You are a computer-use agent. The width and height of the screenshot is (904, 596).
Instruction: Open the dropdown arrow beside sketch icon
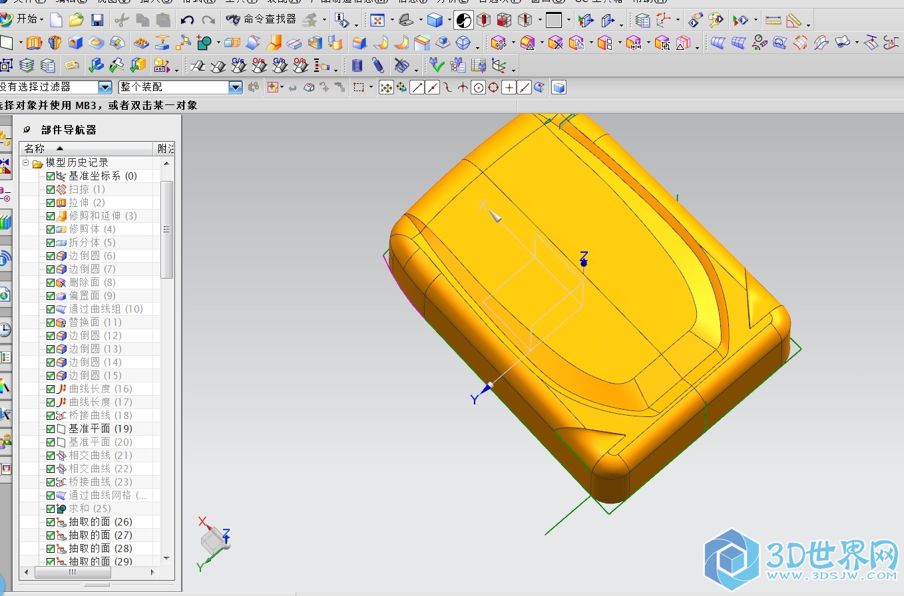[x=20, y=44]
